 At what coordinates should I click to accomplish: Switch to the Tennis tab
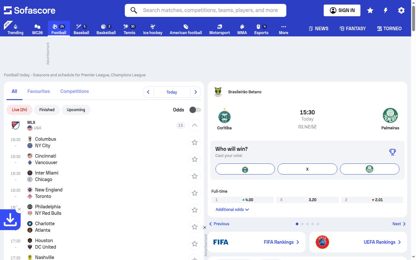[129, 29]
